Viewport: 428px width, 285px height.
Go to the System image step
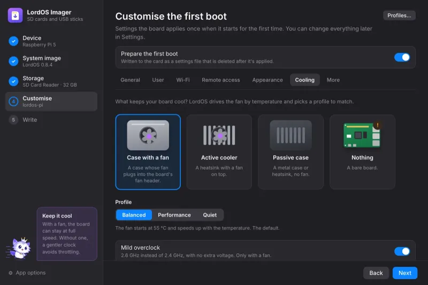point(51,61)
